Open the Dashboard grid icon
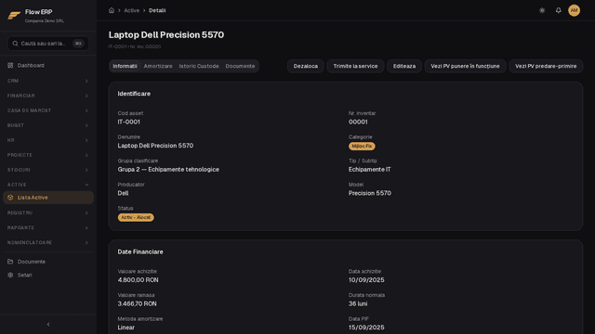 pyautogui.click(x=10, y=66)
